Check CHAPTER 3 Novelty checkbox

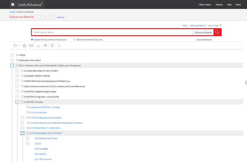pyautogui.click(x=23, y=102)
